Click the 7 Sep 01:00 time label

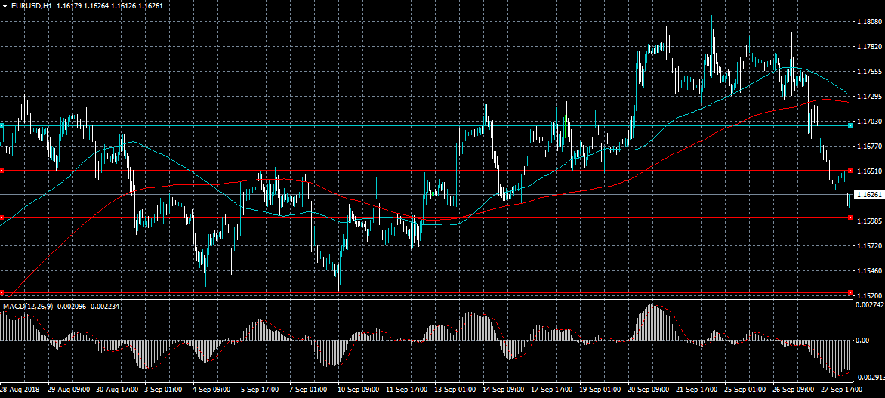click(x=309, y=390)
